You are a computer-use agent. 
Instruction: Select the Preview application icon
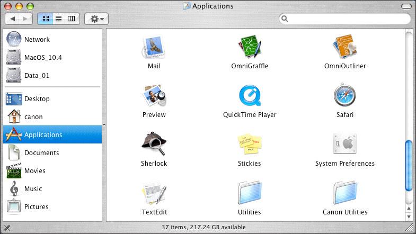point(154,96)
